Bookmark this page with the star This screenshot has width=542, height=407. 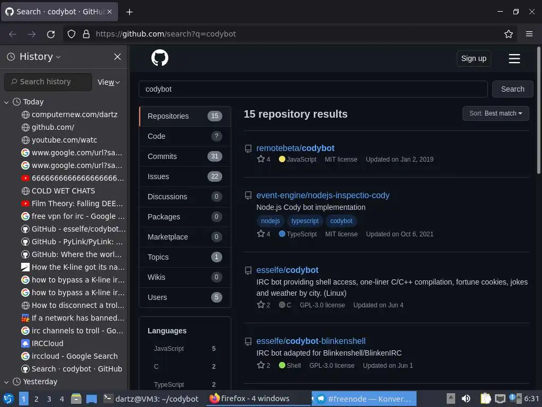pyautogui.click(x=508, y=34)
